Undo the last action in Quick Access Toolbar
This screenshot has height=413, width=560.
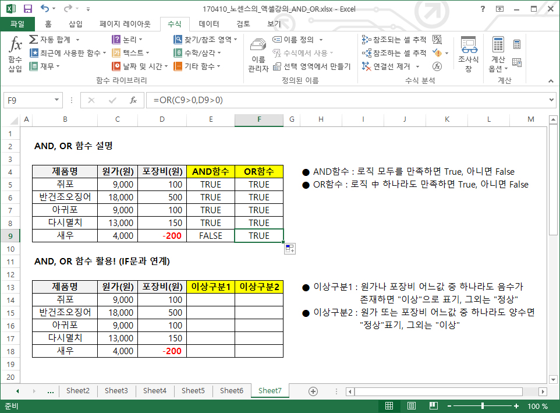pos(45,9)
